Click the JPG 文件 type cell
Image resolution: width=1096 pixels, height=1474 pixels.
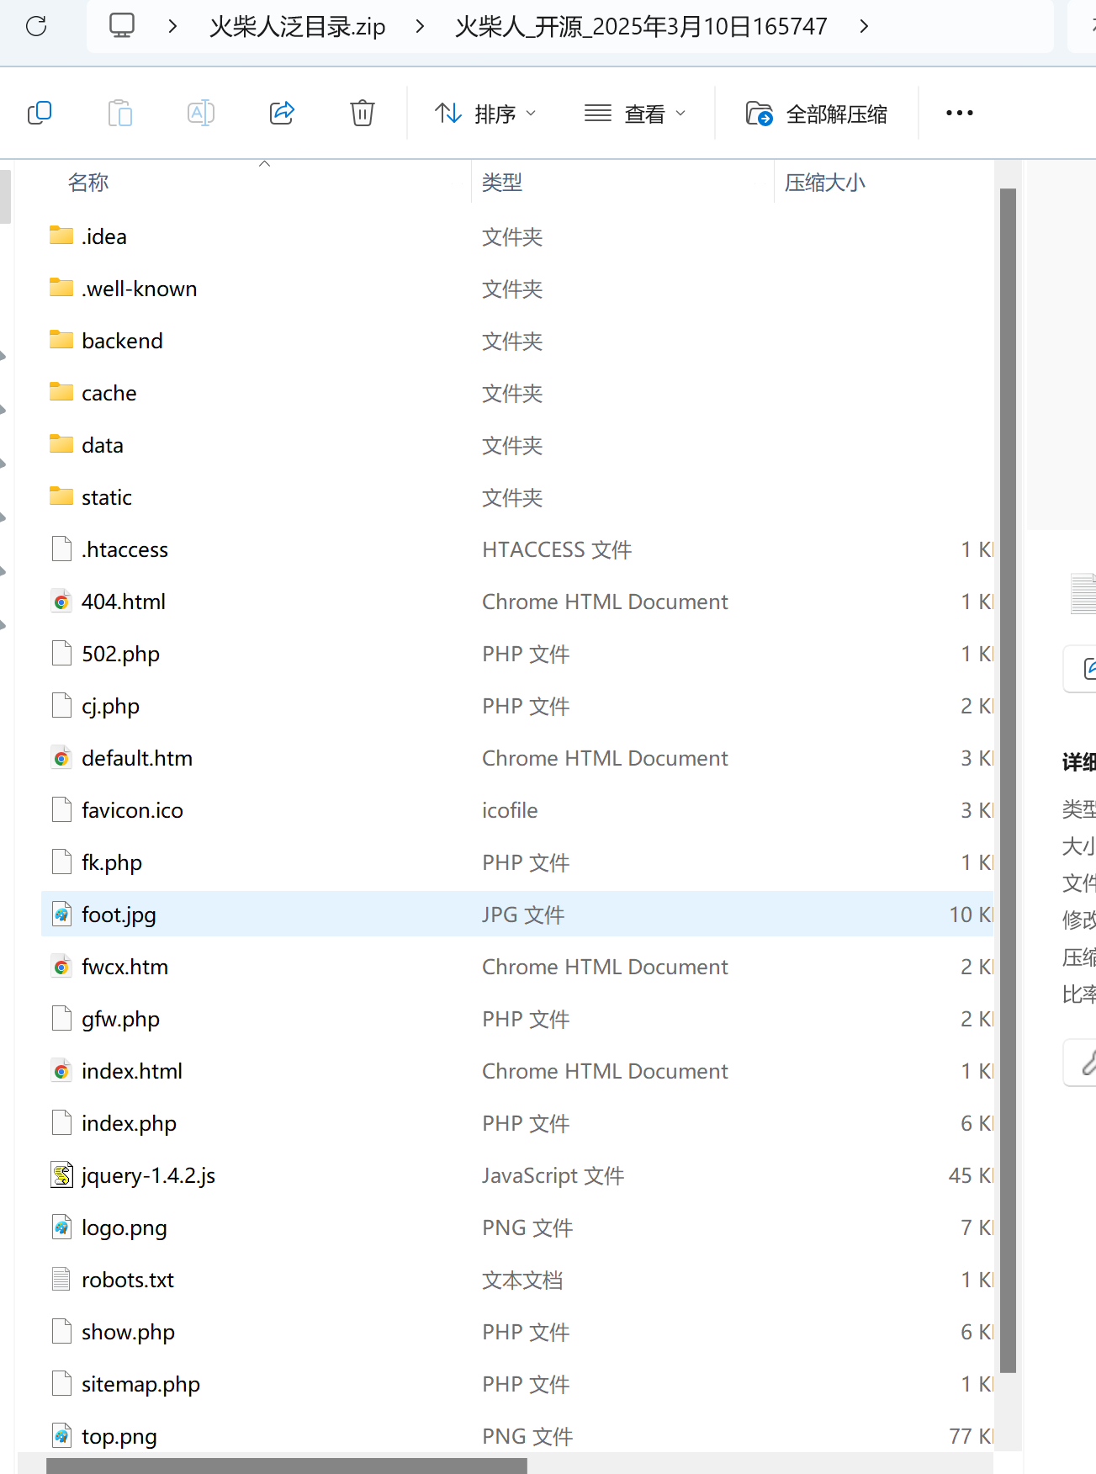point(523,915)
